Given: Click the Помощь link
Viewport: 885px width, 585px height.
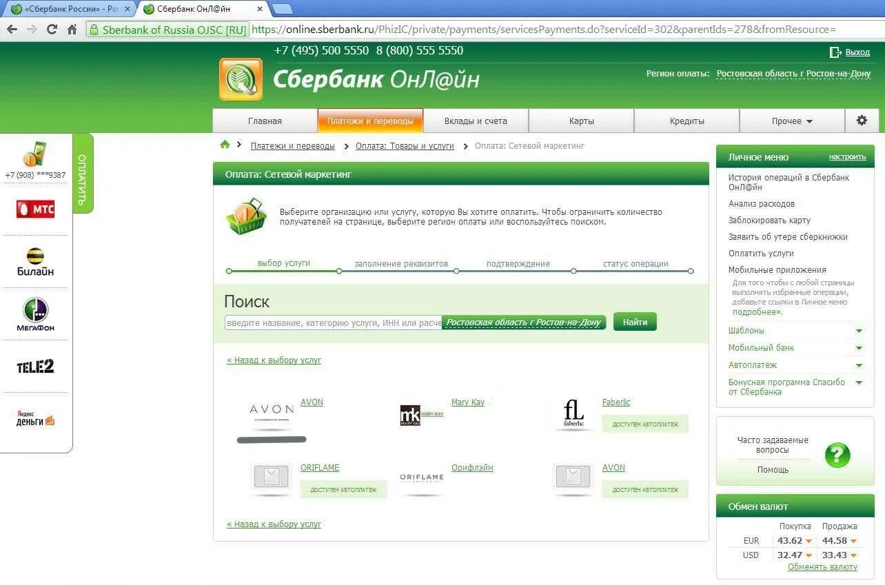Looking at the screenshot, I should click(x=773, y=470).
